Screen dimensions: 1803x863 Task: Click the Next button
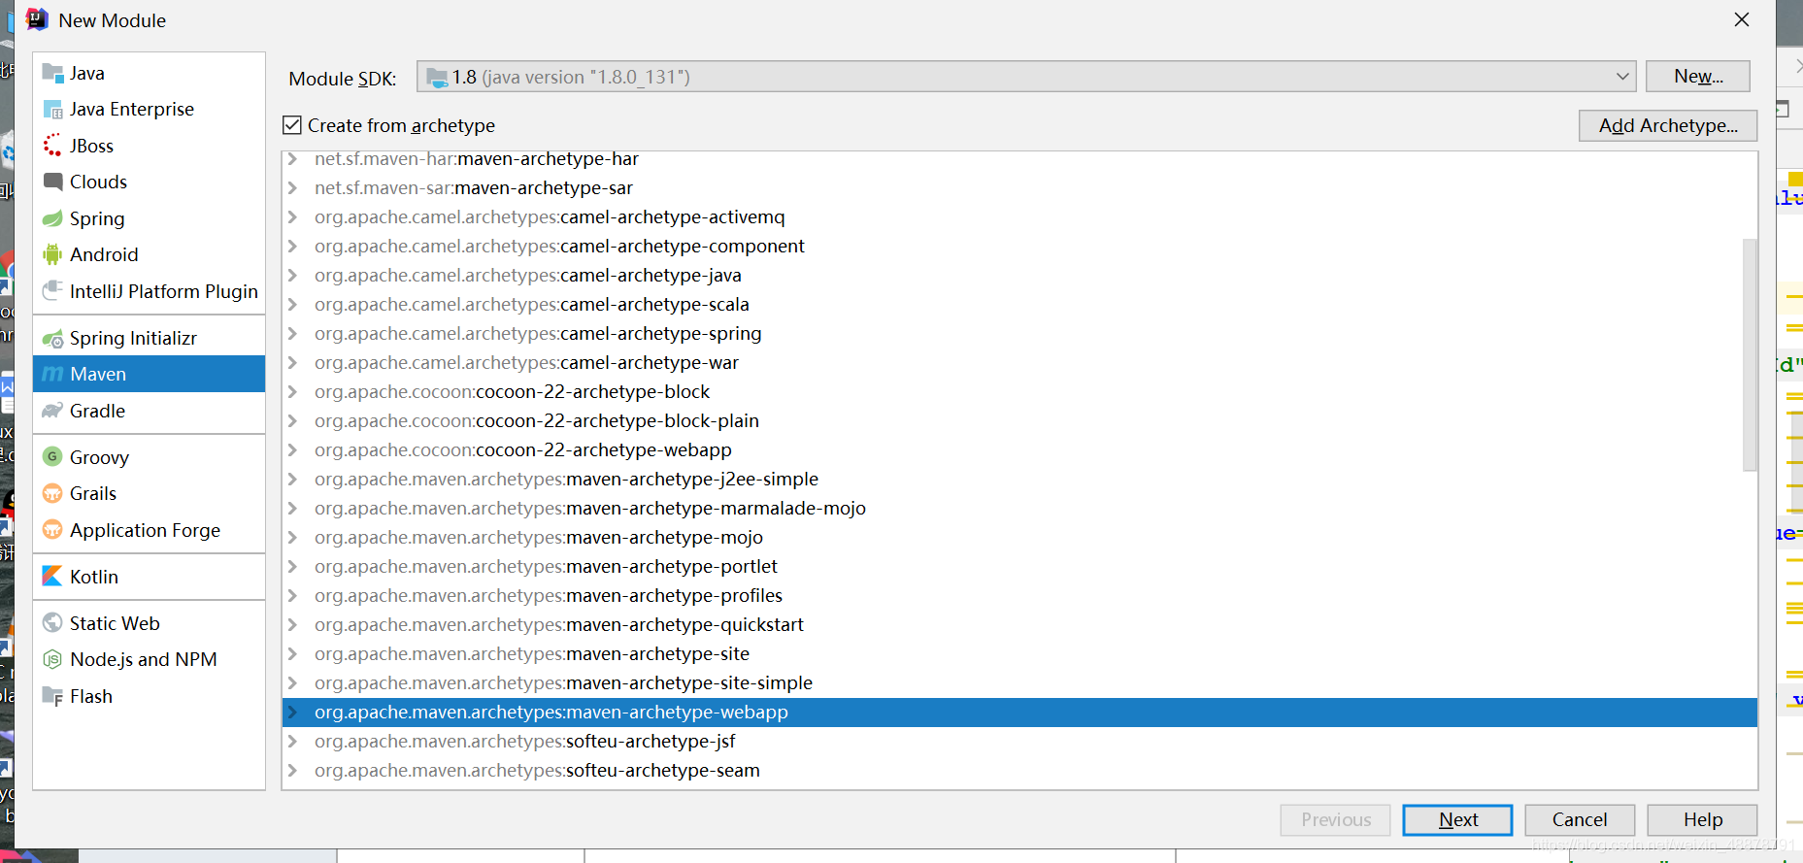tap(1457, 820)
